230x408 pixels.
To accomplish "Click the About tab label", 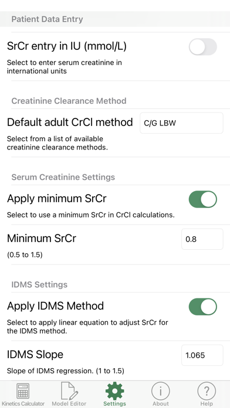I will coord(161,404).
